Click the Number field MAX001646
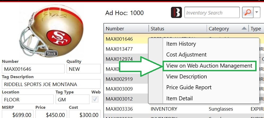 coord(33,69)
